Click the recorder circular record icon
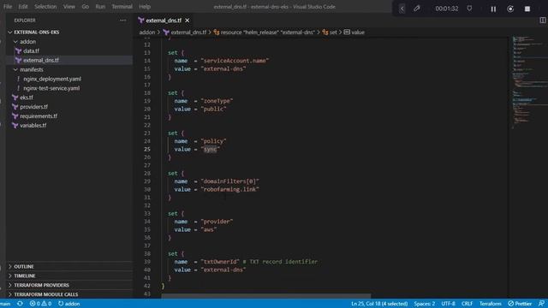 (510, 9)
